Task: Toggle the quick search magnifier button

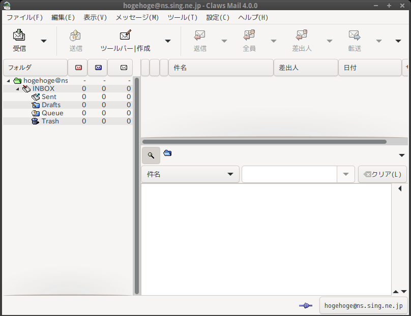Action: pos(151,155)
